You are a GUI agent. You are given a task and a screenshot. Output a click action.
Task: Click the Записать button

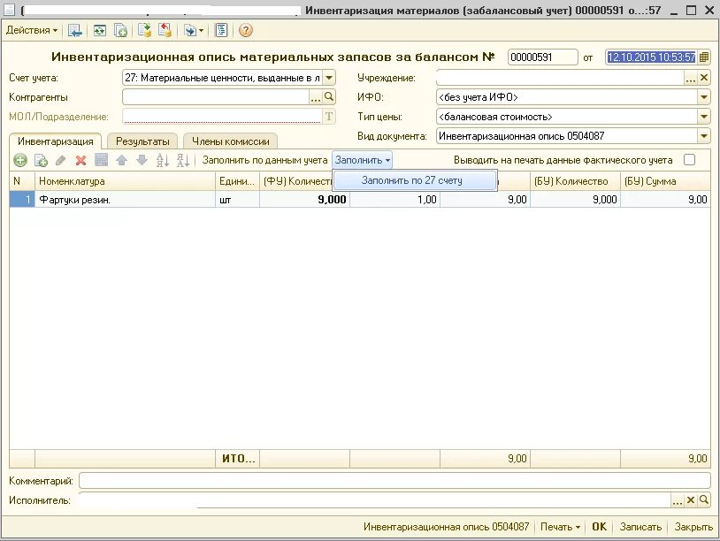[x=640, y=526]
